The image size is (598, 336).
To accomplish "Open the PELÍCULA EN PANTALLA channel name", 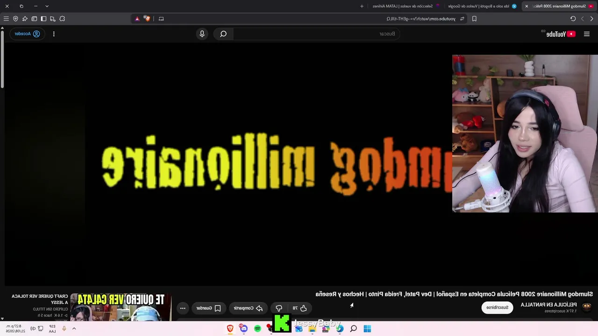I will coord(548,305).
